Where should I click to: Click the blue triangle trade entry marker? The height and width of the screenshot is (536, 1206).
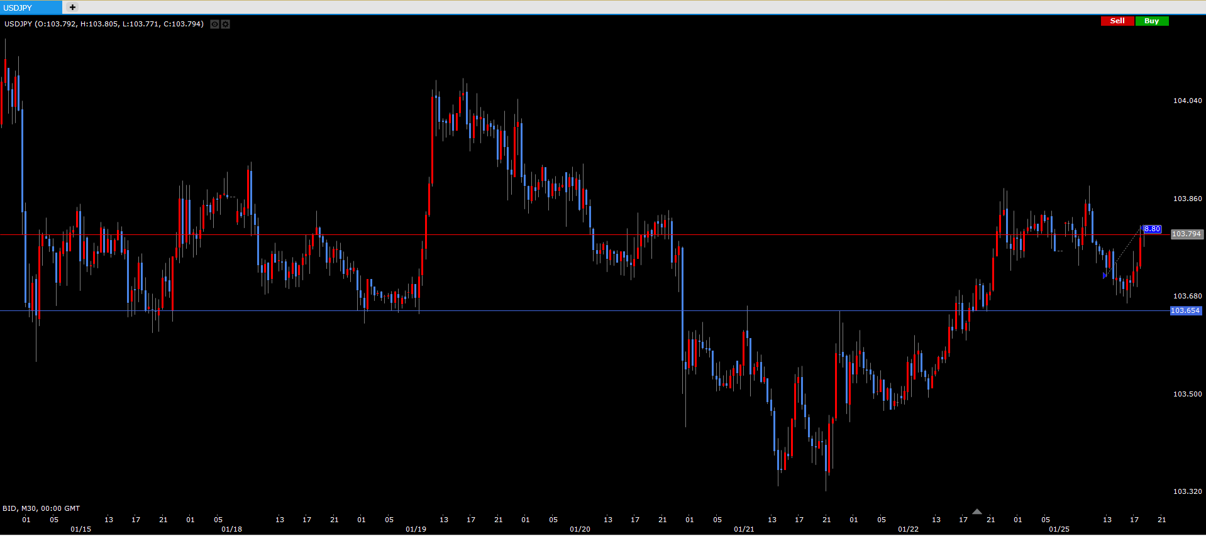tap(1105, 275)
